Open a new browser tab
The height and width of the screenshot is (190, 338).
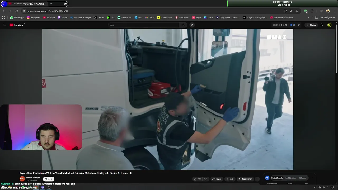(x=51, y=4)
